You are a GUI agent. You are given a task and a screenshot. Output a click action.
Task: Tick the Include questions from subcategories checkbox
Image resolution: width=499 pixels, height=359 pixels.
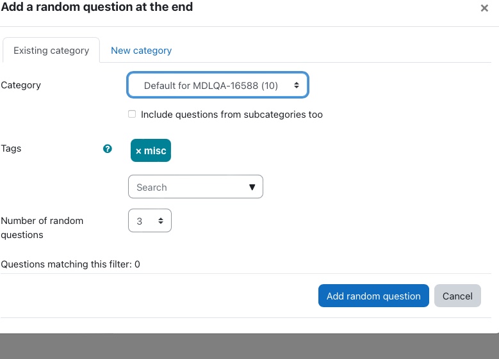point(132,114)
